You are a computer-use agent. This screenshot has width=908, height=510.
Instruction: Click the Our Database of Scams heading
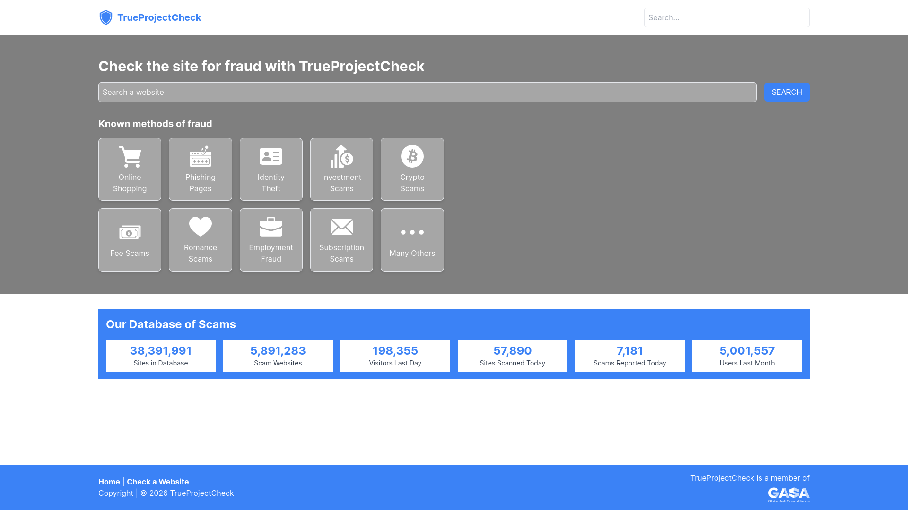(171, 324)
